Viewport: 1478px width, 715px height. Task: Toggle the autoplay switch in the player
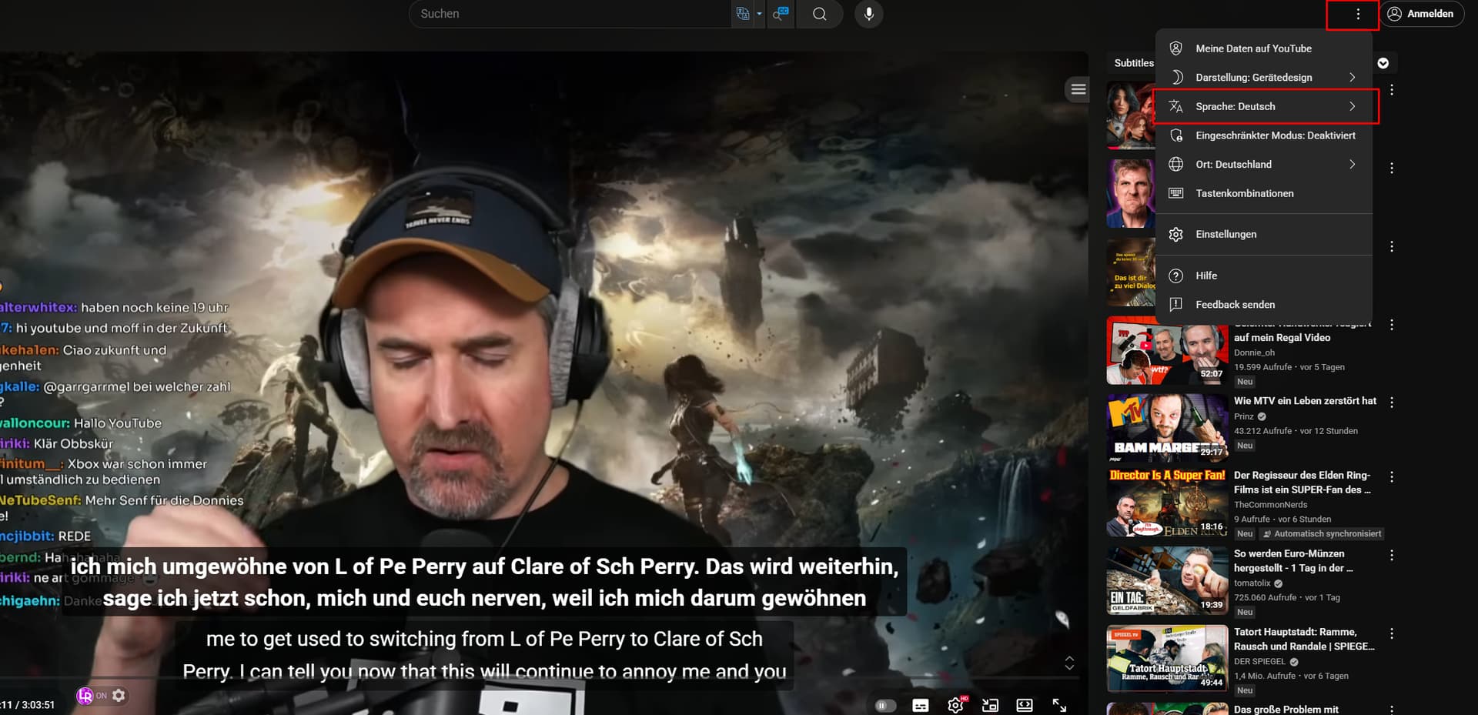pyautogui.click(x=885, y=705)
